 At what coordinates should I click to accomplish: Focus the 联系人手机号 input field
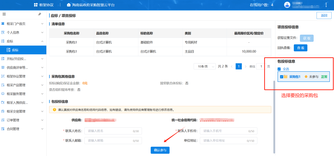click(x=228, y=131)
